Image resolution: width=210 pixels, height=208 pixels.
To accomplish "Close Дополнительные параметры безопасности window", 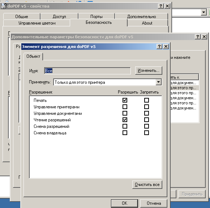I will click(x=204, y=36).
